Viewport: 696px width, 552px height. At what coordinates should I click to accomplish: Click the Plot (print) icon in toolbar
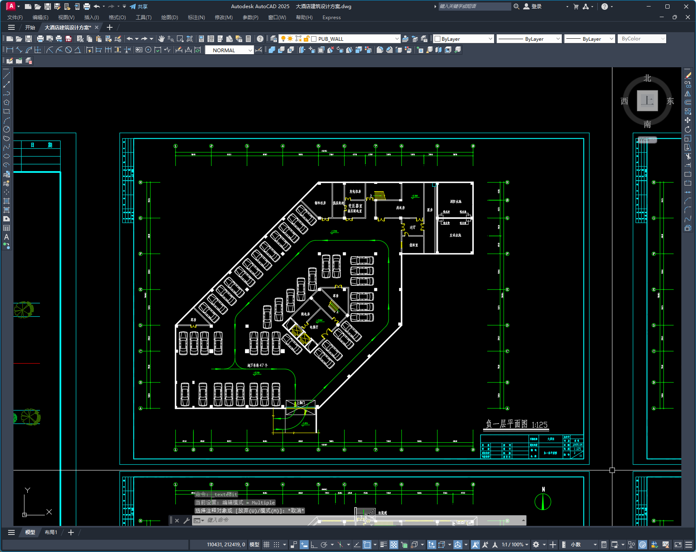tap(40, 39)
